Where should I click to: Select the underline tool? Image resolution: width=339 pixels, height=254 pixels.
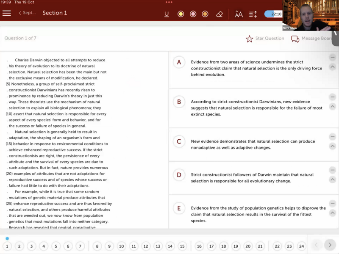(167, 14)
